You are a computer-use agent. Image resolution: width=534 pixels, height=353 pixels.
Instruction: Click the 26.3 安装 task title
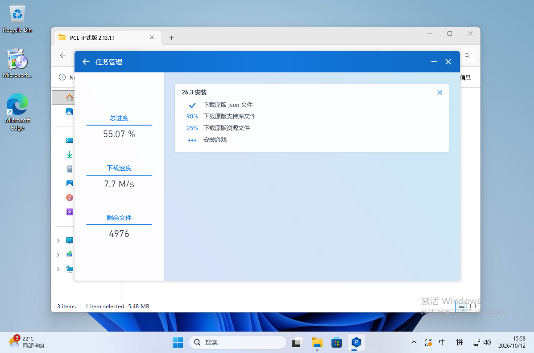coord(194,92)
